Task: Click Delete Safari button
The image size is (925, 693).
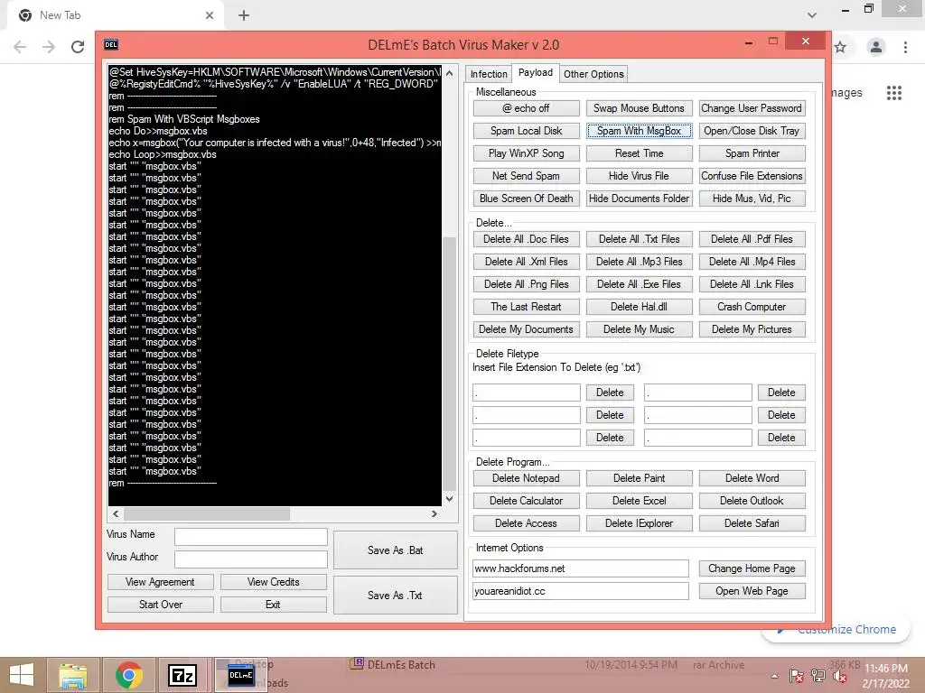Action: click(x=752, y=523)
